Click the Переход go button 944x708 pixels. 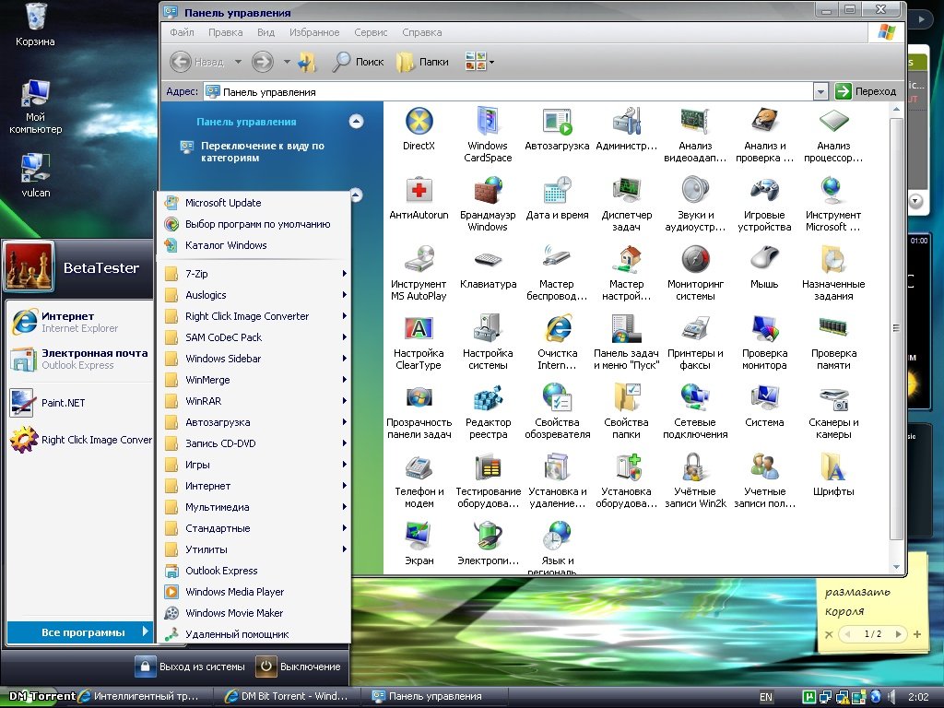866,91
